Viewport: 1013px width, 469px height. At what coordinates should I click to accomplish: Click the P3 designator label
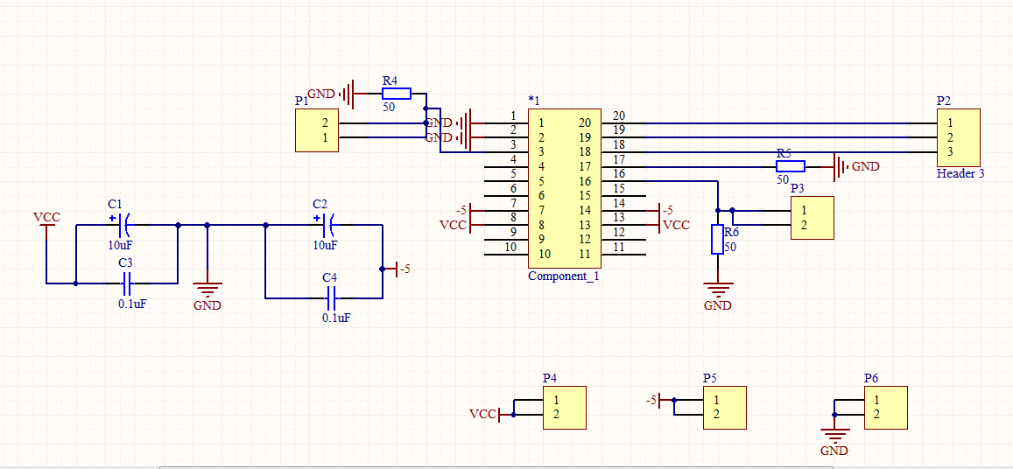[798, 188]
